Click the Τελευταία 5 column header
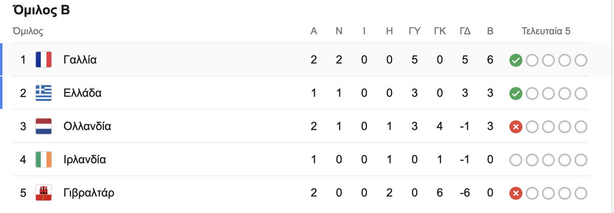Screen dimensions: 614x213 tap(546, 31)
